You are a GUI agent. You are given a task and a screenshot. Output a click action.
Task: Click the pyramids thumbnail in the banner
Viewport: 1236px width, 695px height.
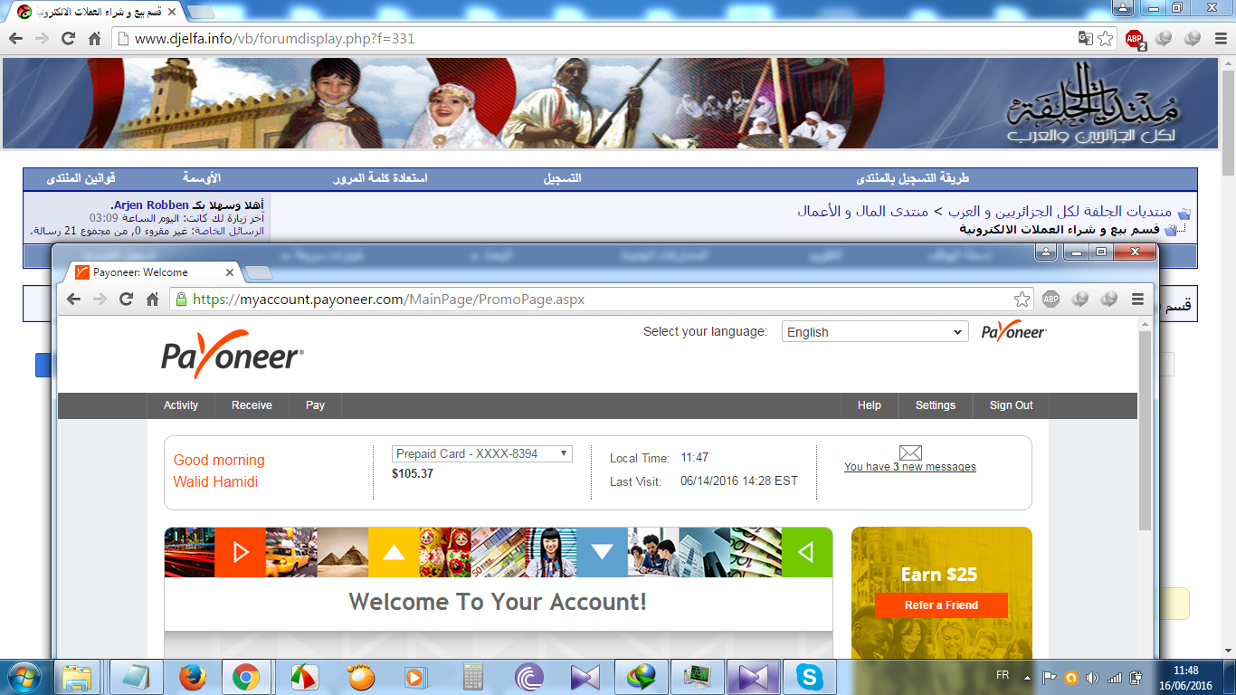tap(343, 552)
